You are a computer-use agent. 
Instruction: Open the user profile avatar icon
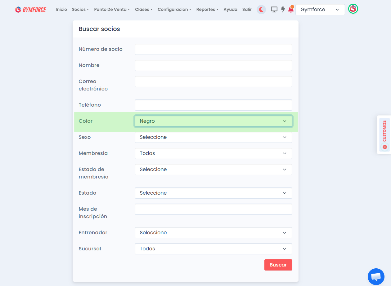pyautogui.click(x=353, y=9)
